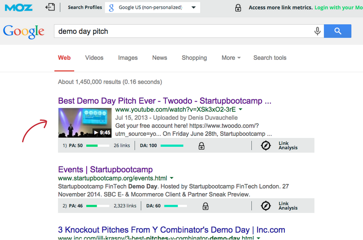363x240 pixels.
Task: Switch to the Shopping tab
Action: (x=194, y=58)
